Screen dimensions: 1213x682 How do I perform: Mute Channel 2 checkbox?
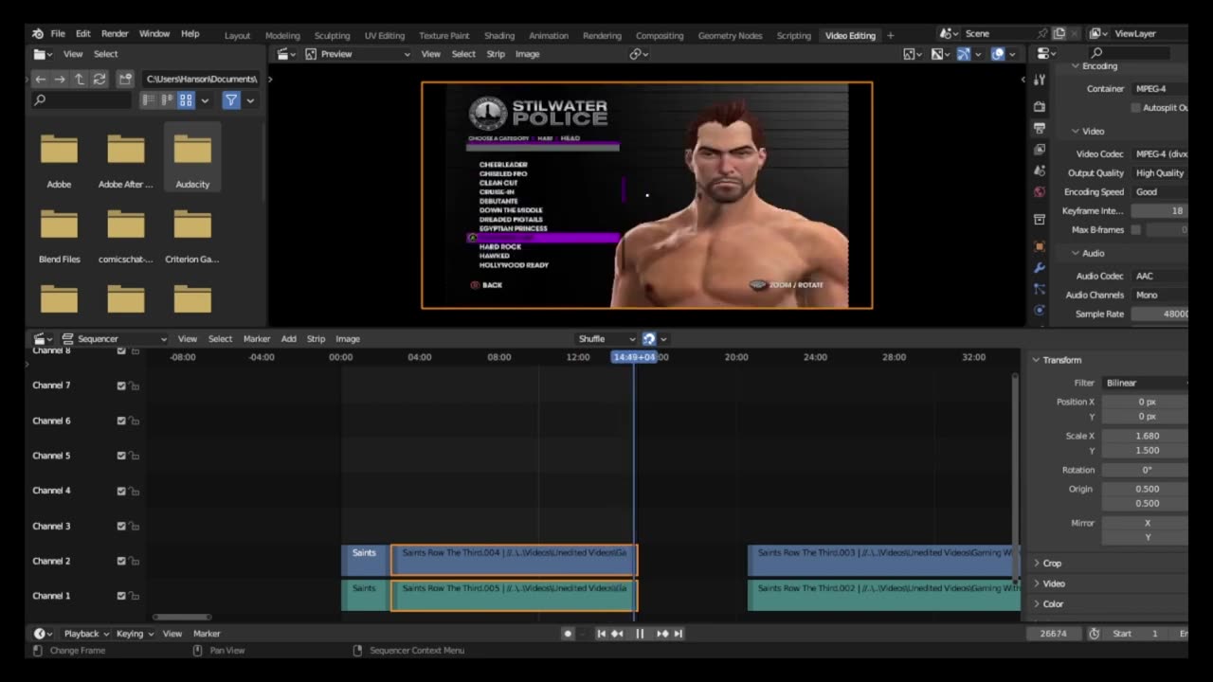(x=121, y=561)
